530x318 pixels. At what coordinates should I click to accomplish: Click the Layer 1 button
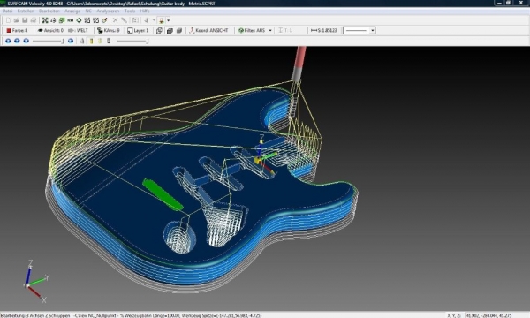138,30
